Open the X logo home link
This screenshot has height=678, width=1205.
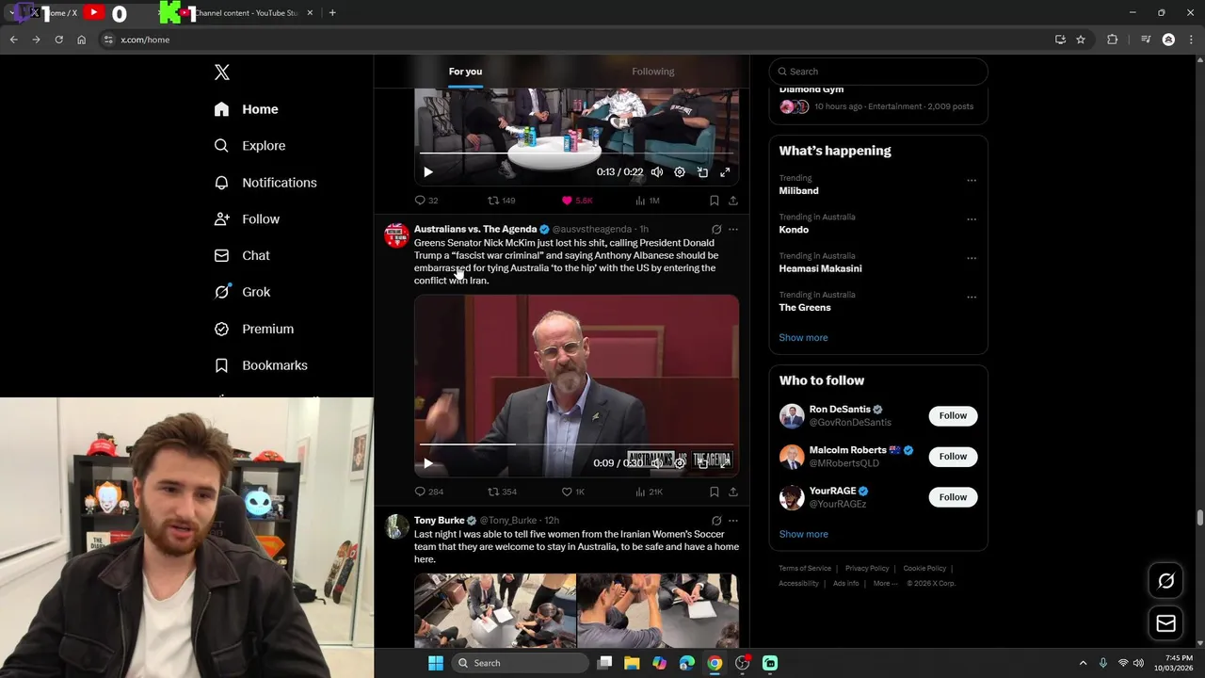coord(221,73)
